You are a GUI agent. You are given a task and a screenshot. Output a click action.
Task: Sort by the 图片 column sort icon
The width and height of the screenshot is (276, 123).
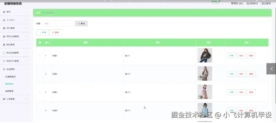pos(213,43)
